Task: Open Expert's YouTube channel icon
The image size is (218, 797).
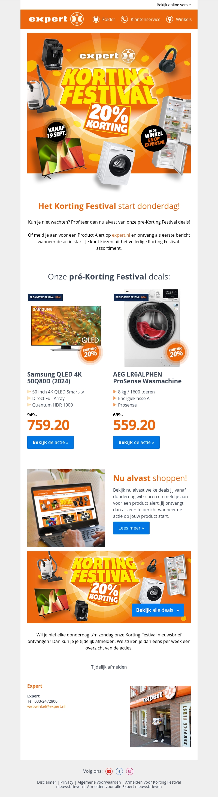Action: coord(109,771)
